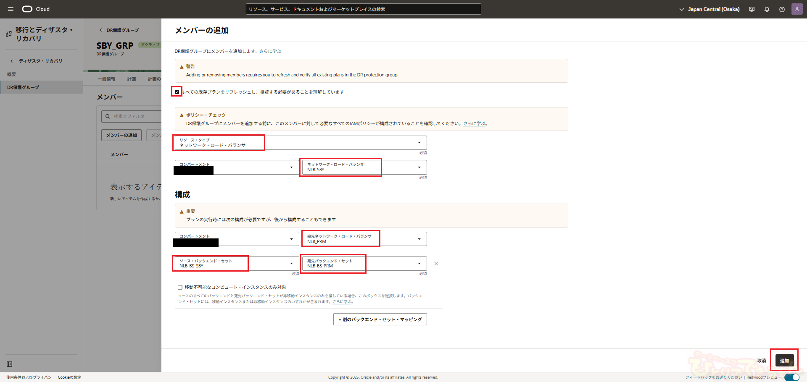Uncheck the refresh plans acknowledgment checkbox
Image resolution: width=807 pixels, height=382 pixels.
[177, 92]
